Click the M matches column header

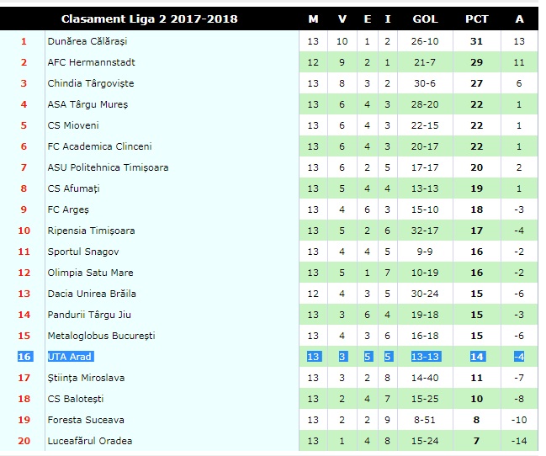tap(313, 19)
